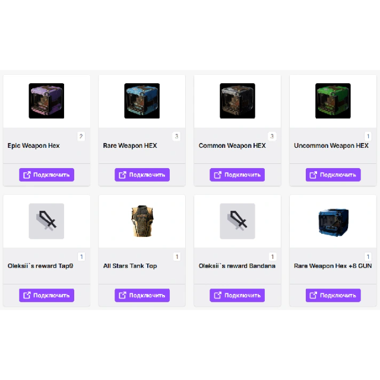The width and height of the screenshot is (380, 380).
Task: Click the count badge on Rare Weapon HEX card
Action: coord(176,137)
